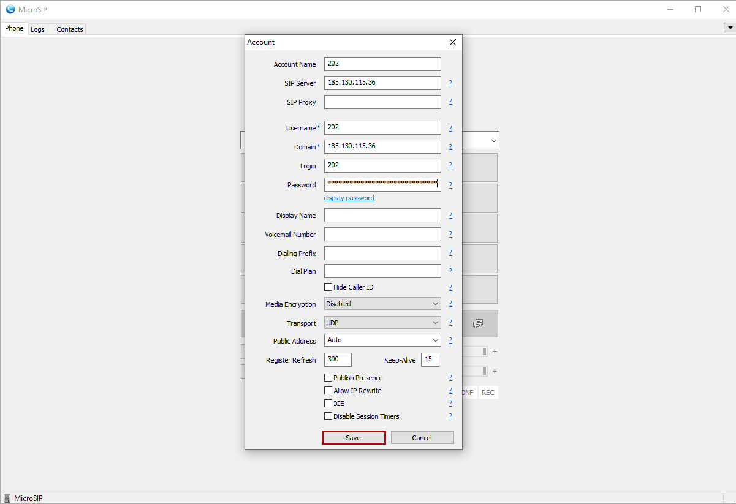Click the display password link
This screenshot has width=736, height=504.
[x=349, y=198]
